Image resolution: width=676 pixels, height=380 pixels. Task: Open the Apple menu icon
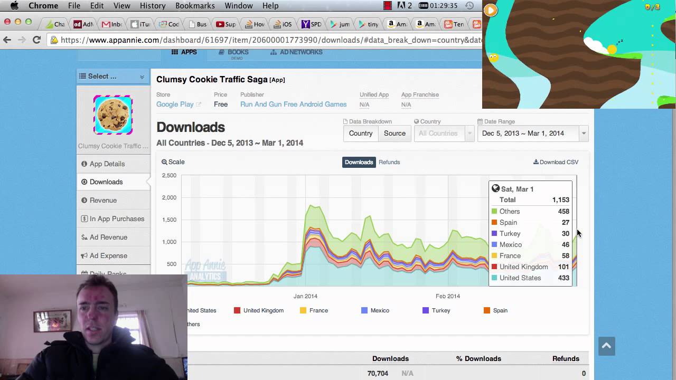(14, 6)
